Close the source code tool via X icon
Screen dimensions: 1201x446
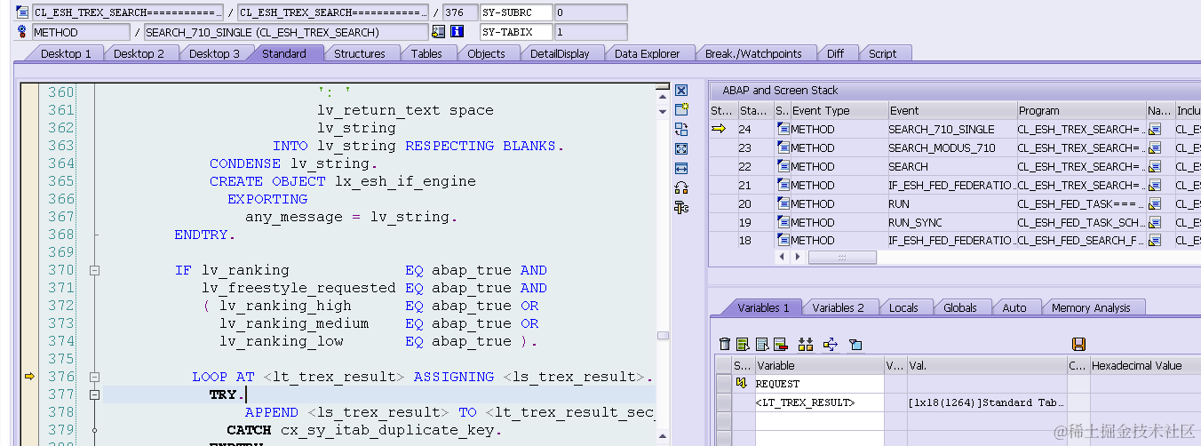(681, 91)
